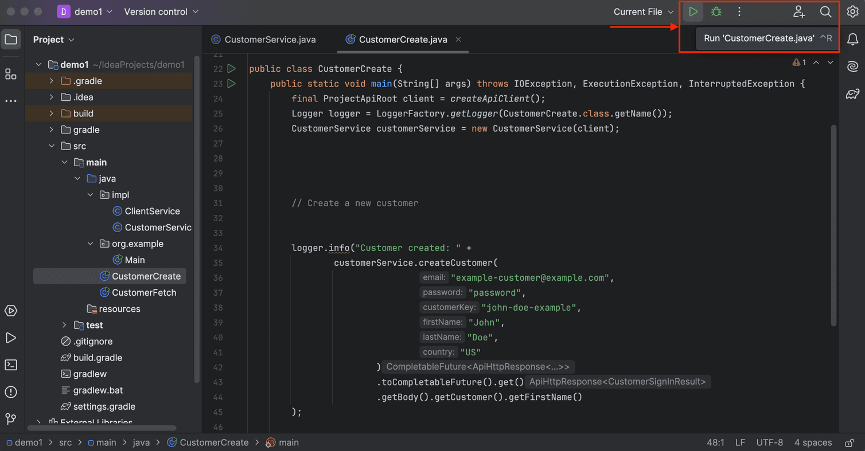Open Search Everywhere with the magnifier icon
Viewport: 865px width, 451px height.
[x=825, y=11]
